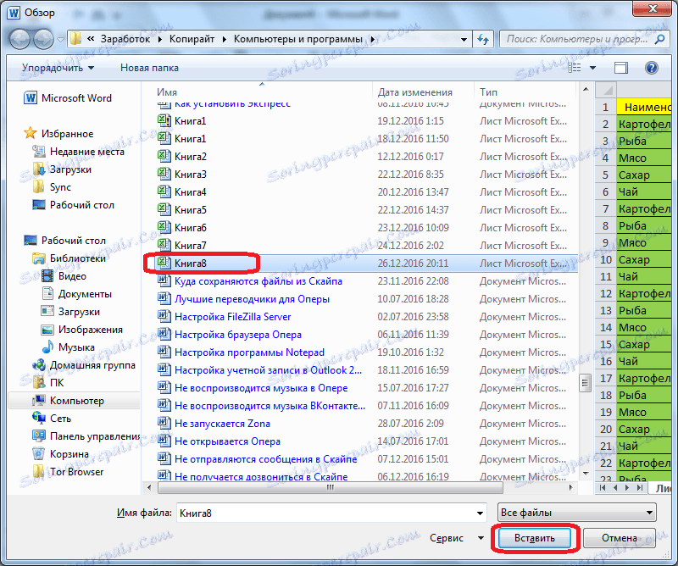The height and width of the screenshot is (566, 678).
Task: Click the Новая папка button
Action: click(149, 68)
